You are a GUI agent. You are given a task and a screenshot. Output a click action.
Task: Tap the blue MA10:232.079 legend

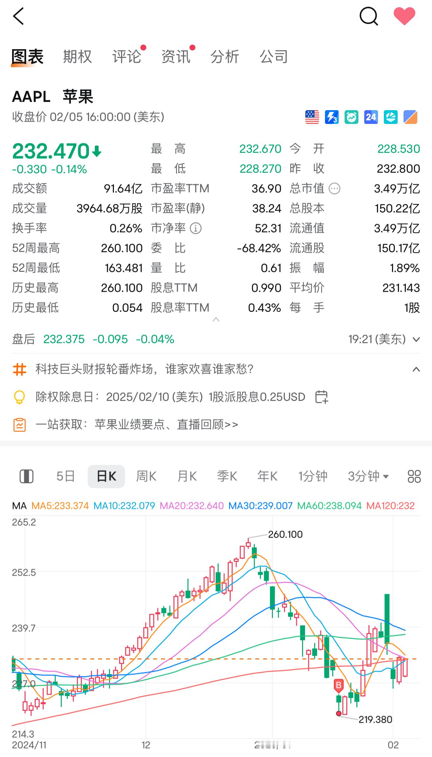click(124, 506)
